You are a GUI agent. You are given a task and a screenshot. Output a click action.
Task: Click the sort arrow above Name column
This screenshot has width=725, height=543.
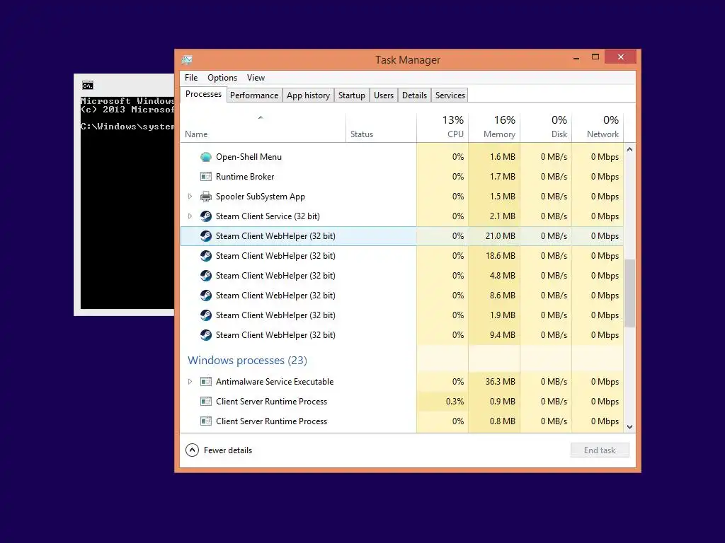(x=261, y=118)
